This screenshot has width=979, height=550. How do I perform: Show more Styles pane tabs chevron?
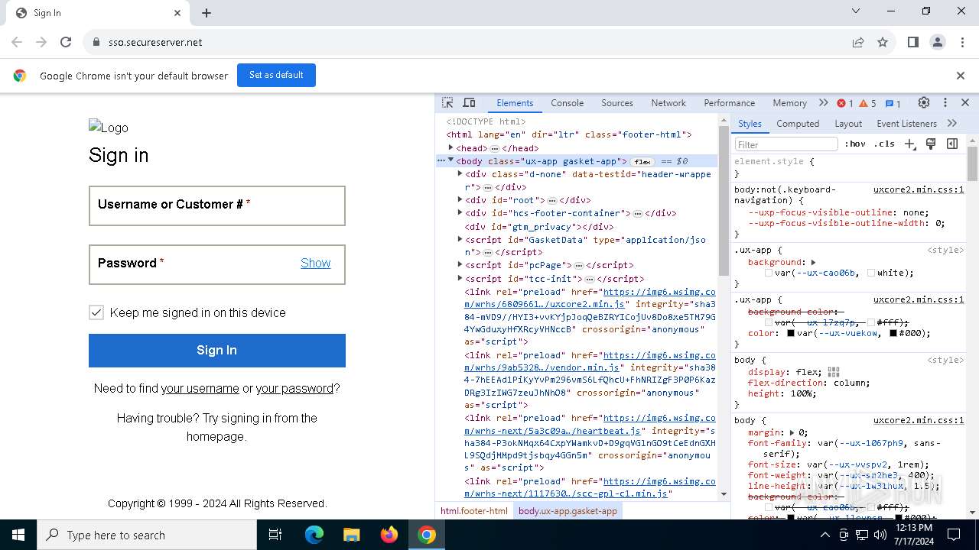952,123
